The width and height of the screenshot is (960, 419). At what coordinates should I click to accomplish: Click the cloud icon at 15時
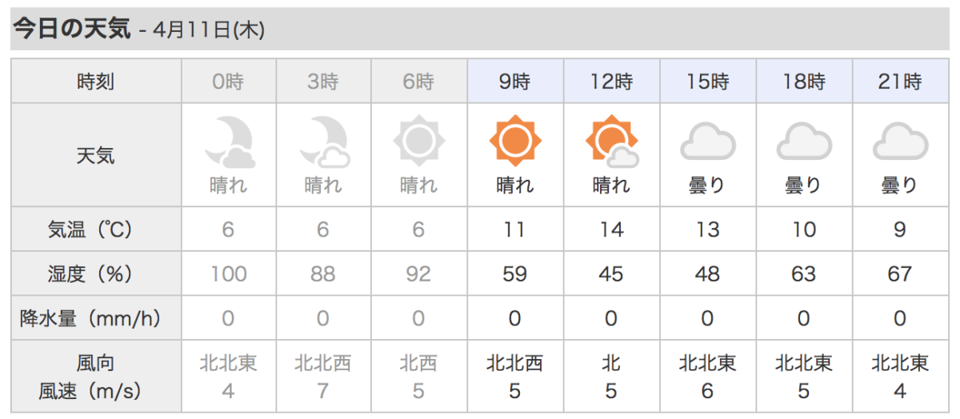707,144
